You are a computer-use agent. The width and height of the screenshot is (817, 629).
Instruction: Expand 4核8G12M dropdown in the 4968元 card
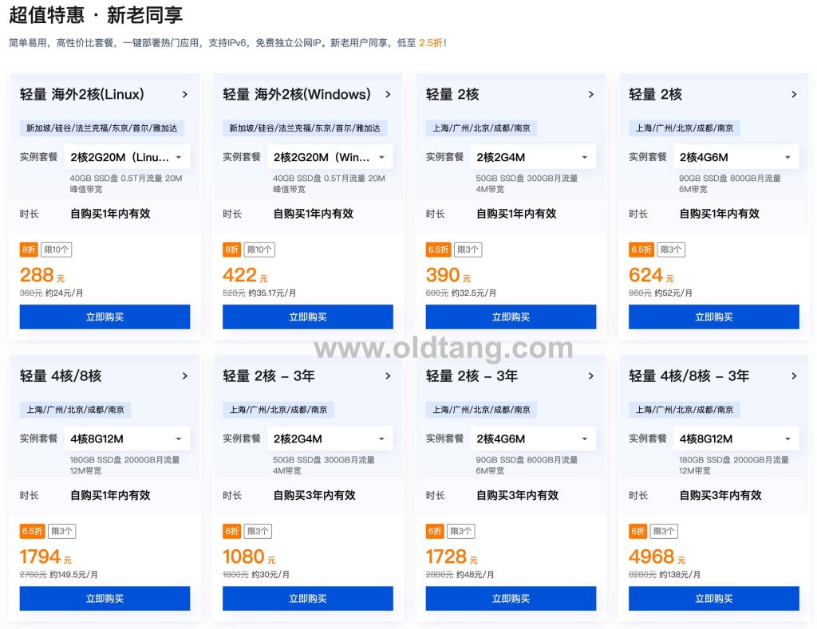point(735,438)
